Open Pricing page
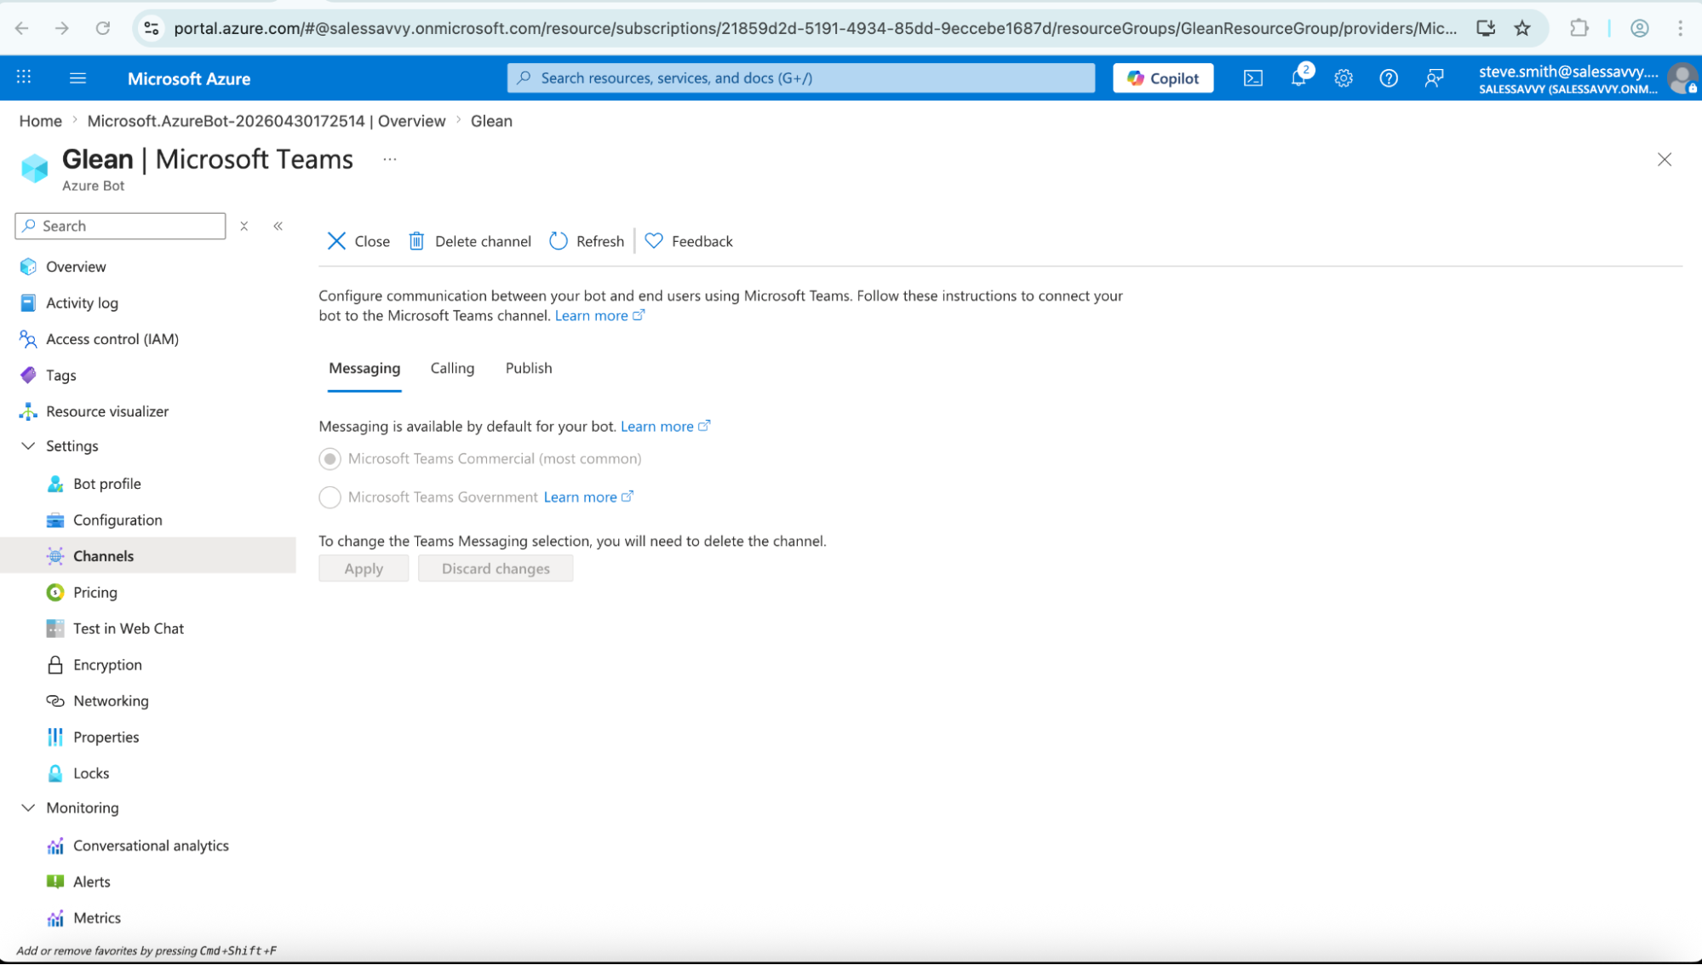The height and width of the screenshot is (965, 1702). click(95, 592)
